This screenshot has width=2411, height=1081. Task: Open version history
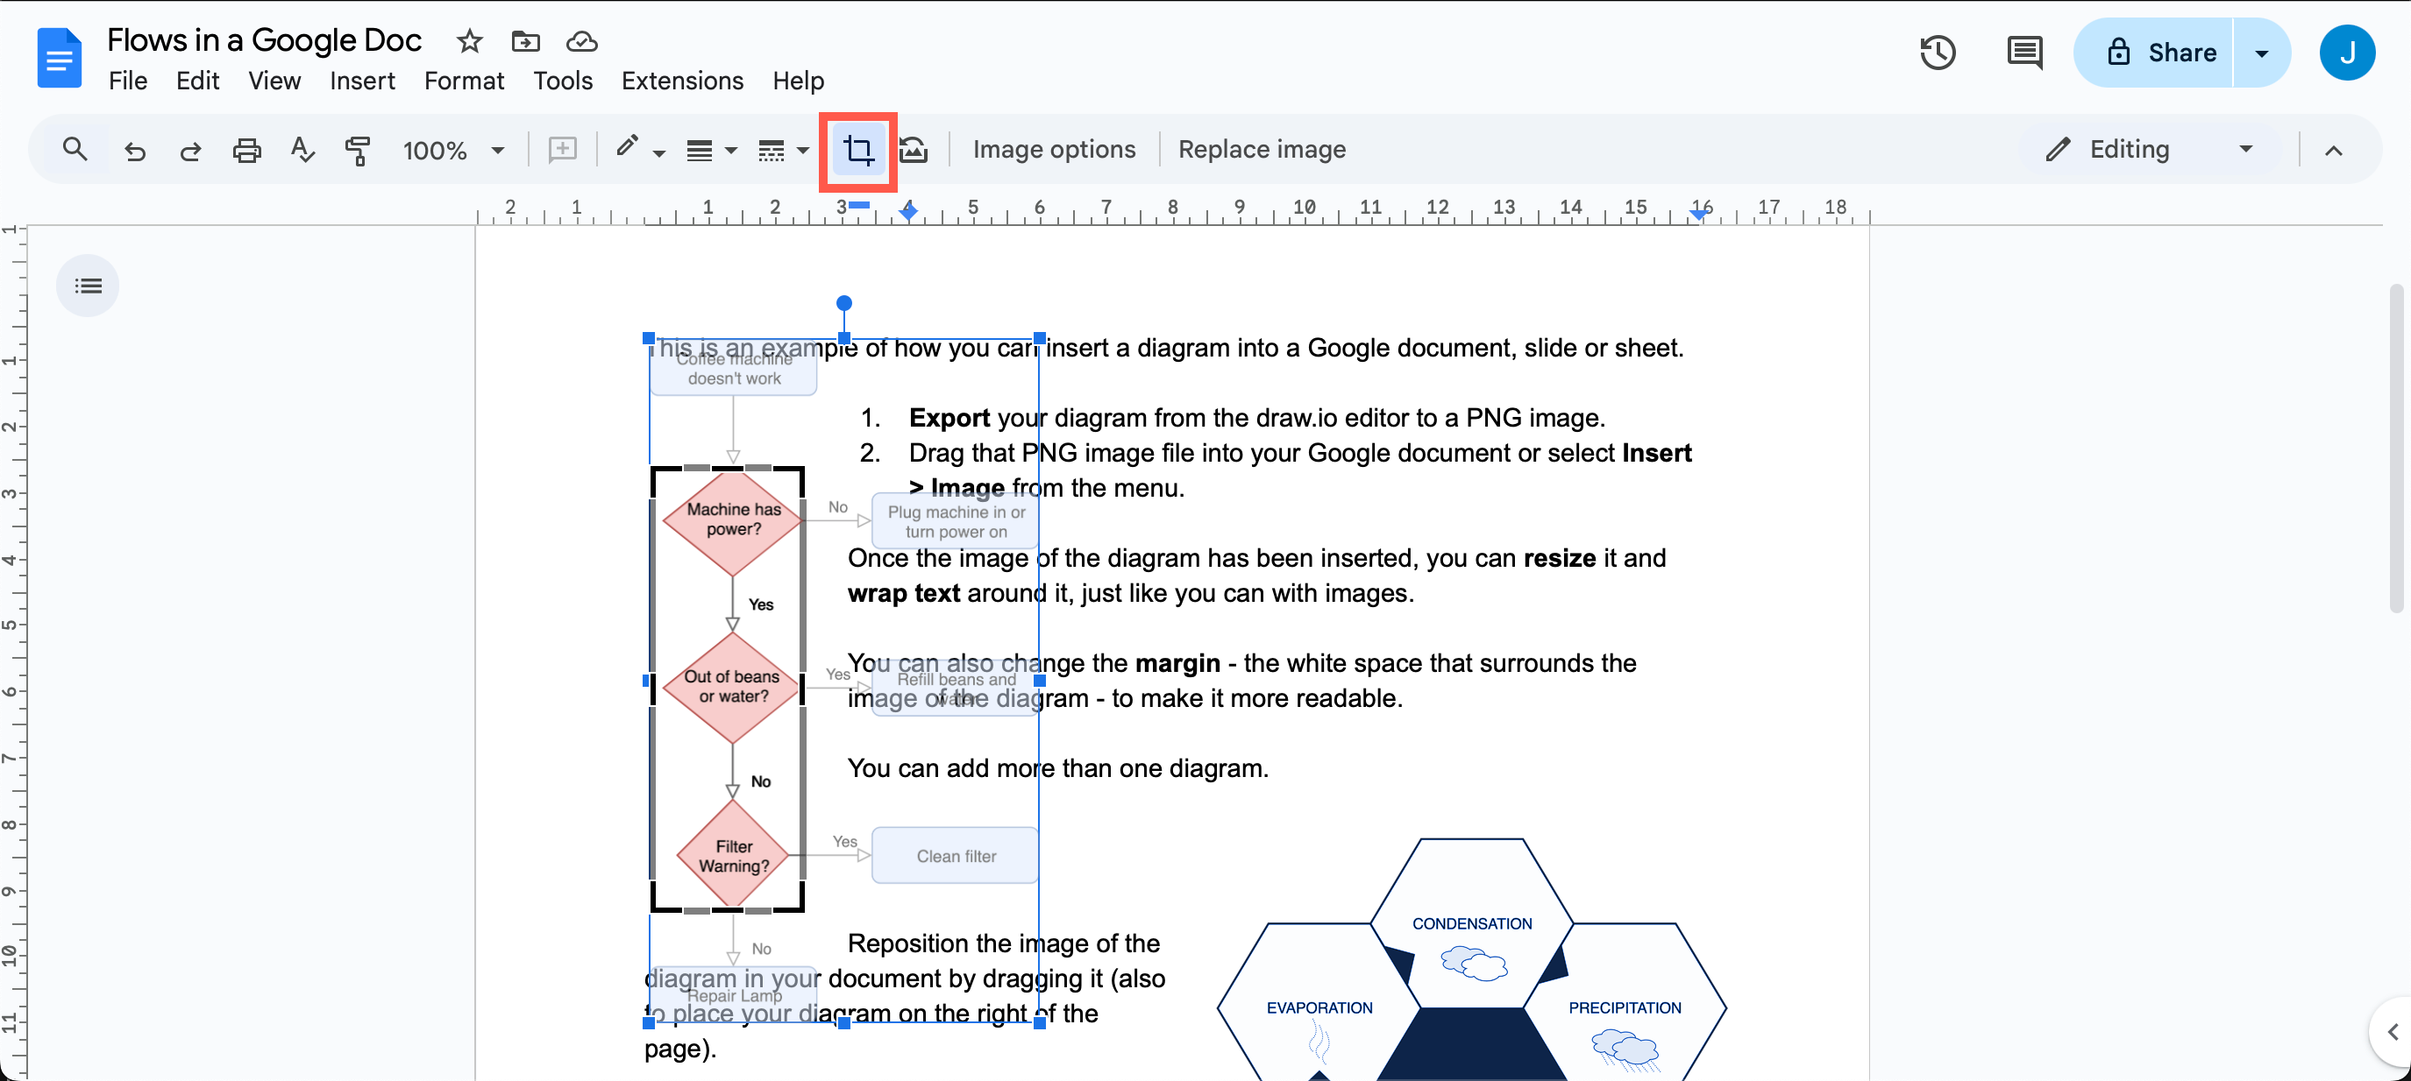click(1938, 53)
